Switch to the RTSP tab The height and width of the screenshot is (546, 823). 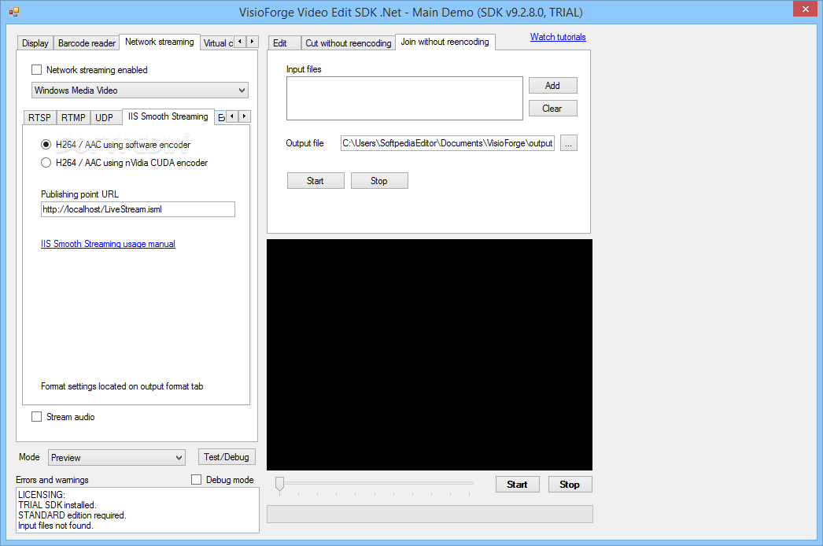(39, 117)
